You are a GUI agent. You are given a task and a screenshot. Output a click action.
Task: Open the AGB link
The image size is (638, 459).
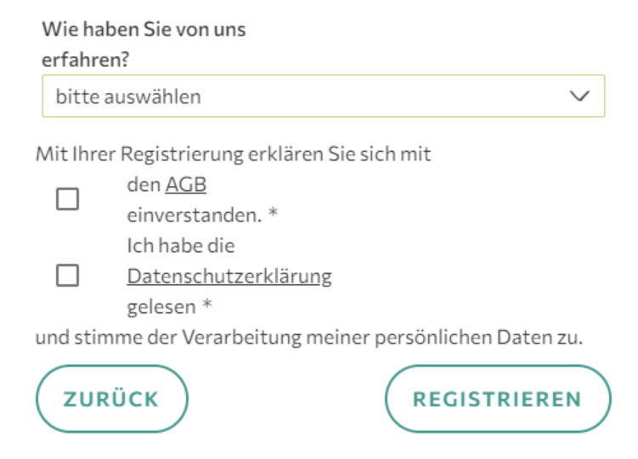pos(186,184)
